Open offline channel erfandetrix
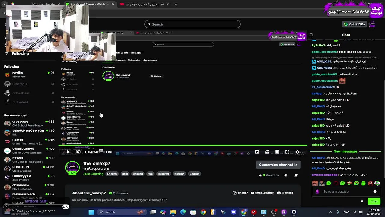The height and width of the screenshot is (217, 385). click(29, 93)
